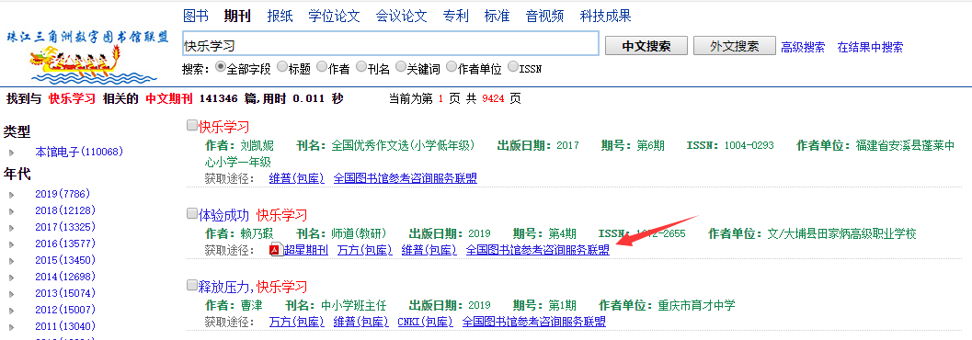Viewport: 972px width, 340px height.
Task: Filter results by year 2015(13450)
Action: coord(65,260)
